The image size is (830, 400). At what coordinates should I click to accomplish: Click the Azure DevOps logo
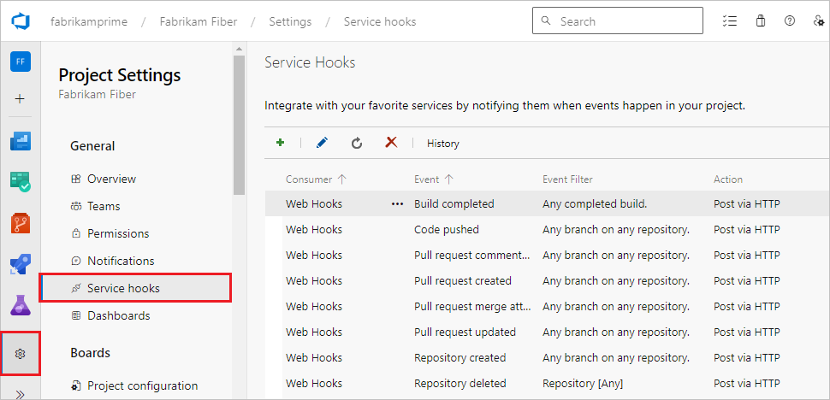click(x=21, y=21)
